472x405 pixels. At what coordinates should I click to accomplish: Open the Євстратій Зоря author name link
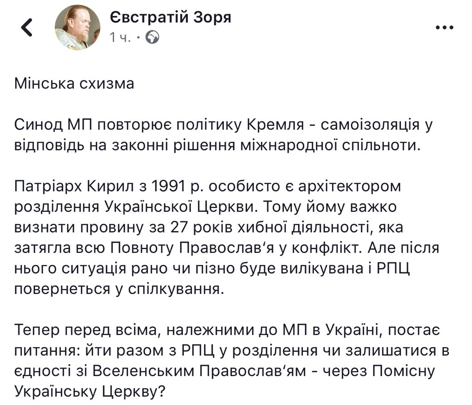click(x=170, y=18)
